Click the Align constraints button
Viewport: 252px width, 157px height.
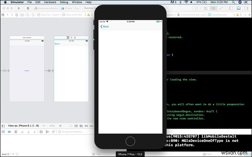(x=81, y=126)
